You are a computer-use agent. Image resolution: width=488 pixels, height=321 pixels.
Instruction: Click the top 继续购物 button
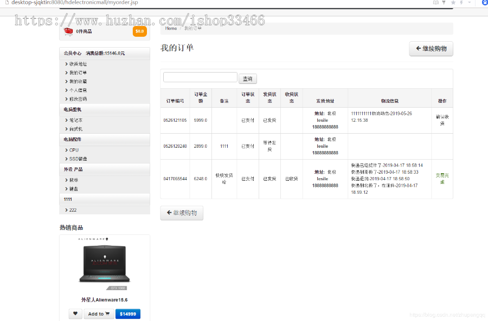431,49
